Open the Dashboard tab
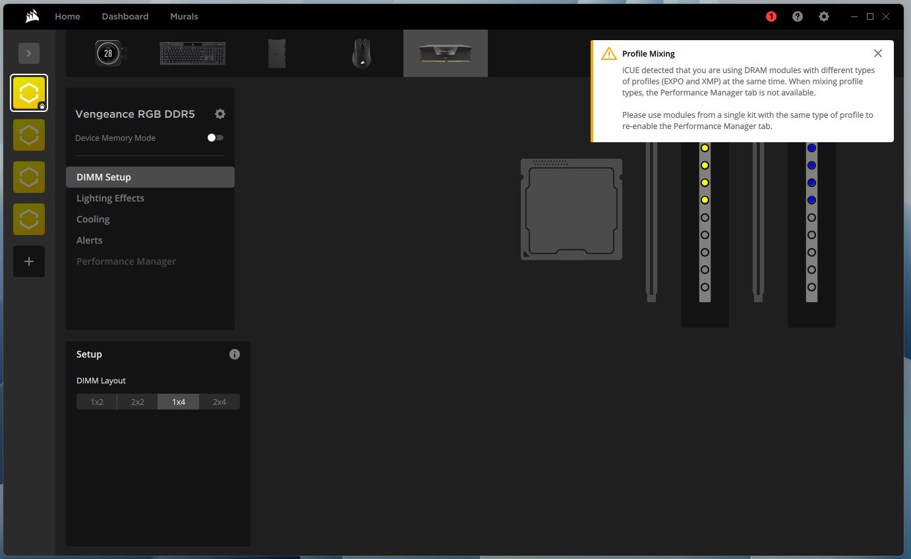The width and height of the screenshot is (911, 559). [x=125, y=16]
